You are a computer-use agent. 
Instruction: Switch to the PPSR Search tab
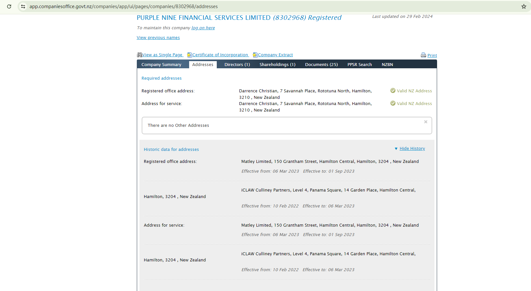360,65
